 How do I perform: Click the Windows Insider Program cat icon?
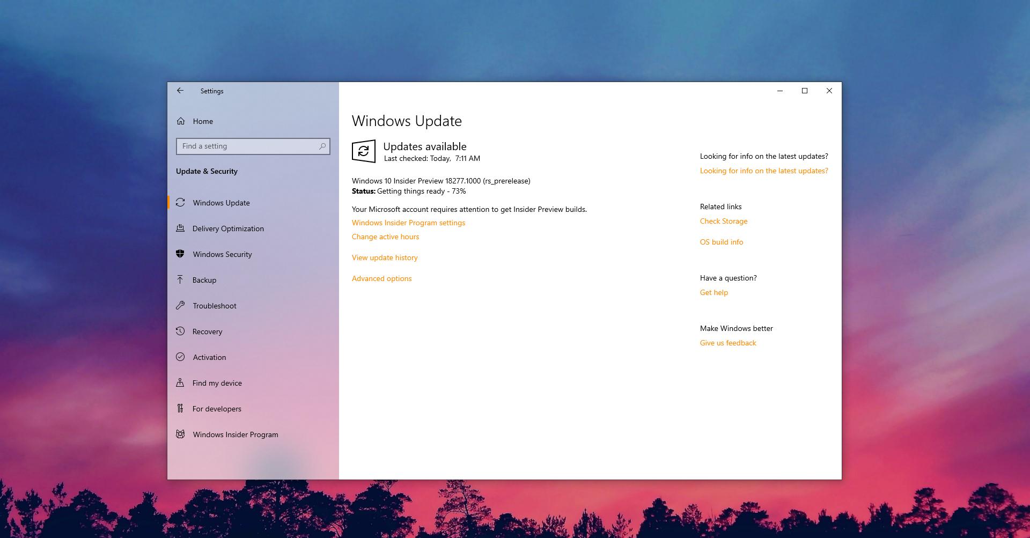[x=180, y=434]
